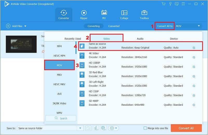Image resolution: width=208 pixels, height=135 pixels.
Task: Open settings gear for Same as source preset
Action: click(194, 48)
